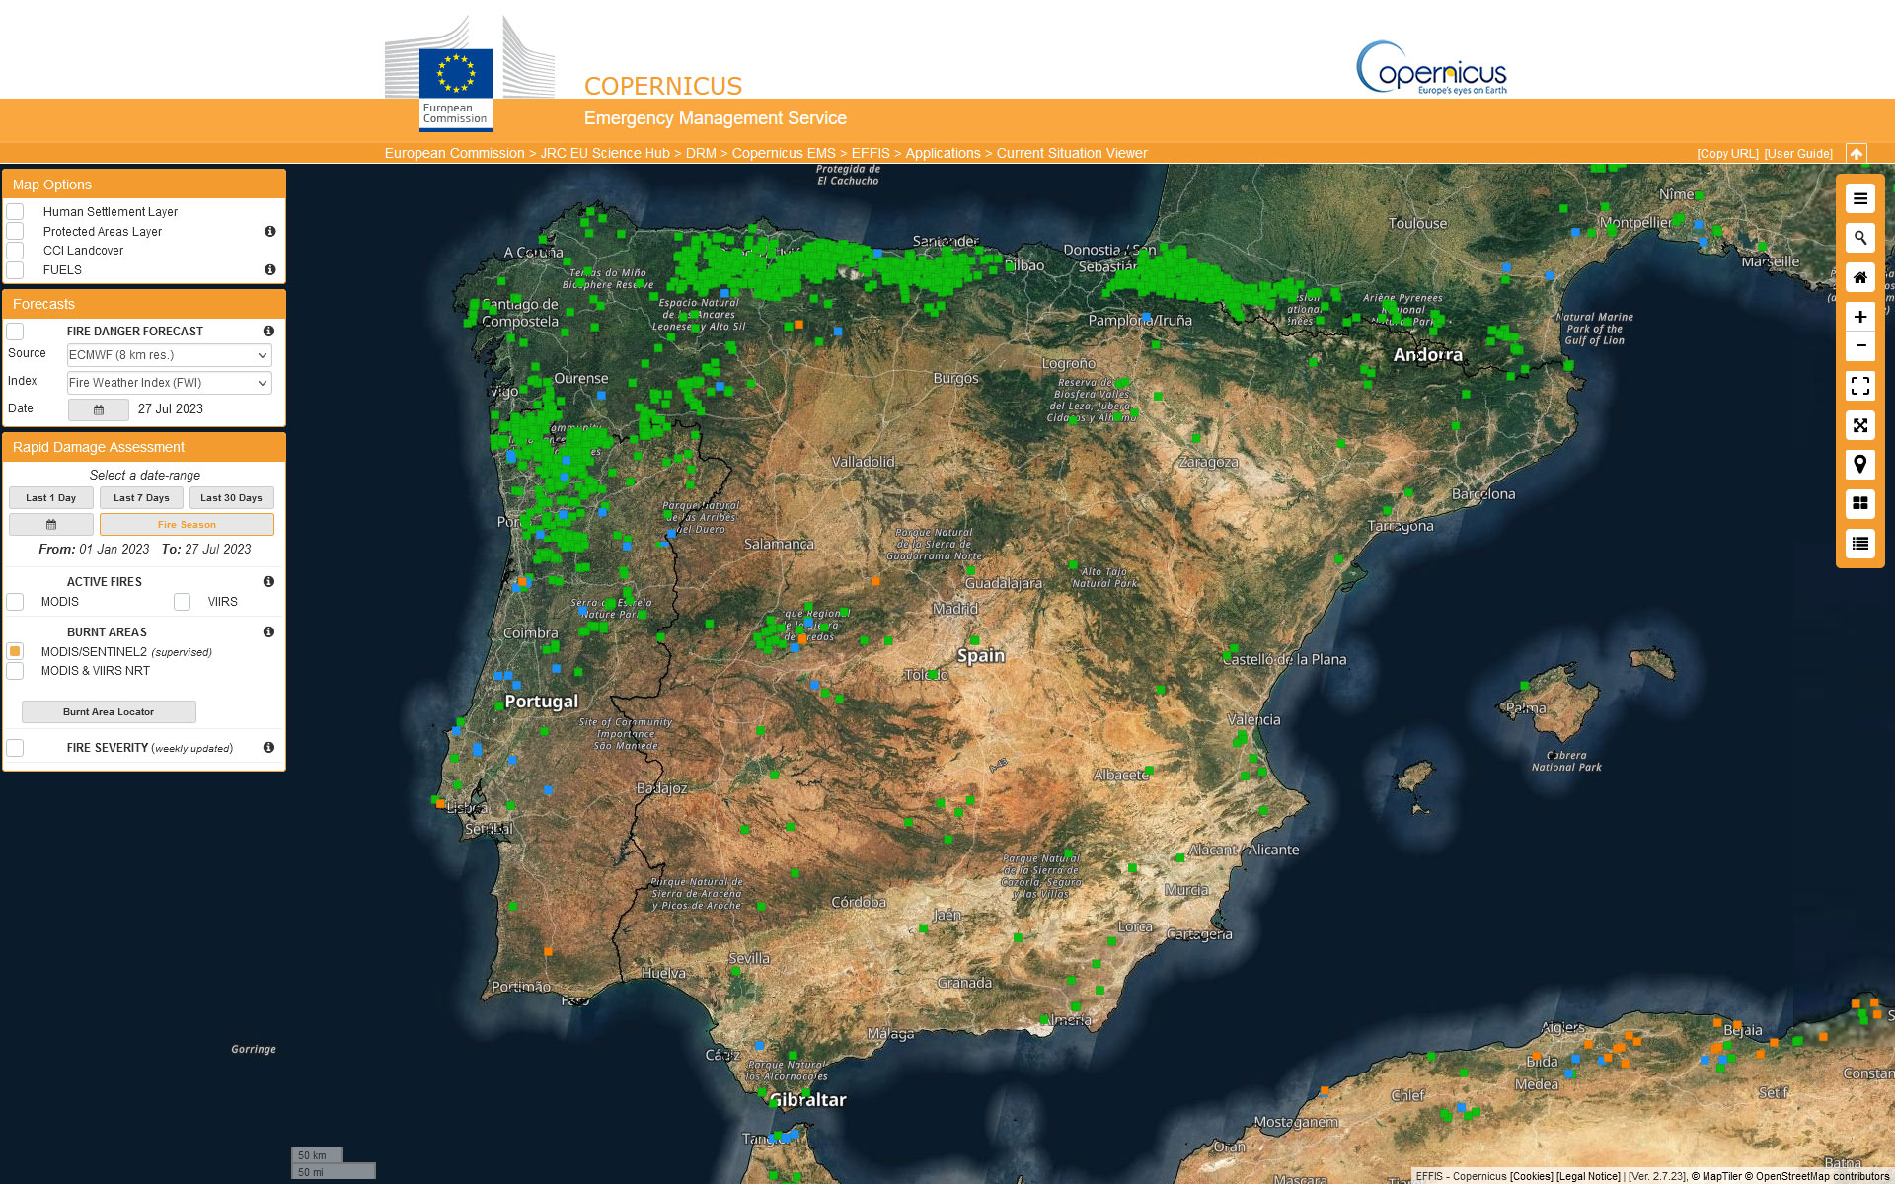Uncheck MODIS/SENTINEL2 burnt areas checkbox
This screenshot has height=1184, width=1895.
[x=15, y=651]
